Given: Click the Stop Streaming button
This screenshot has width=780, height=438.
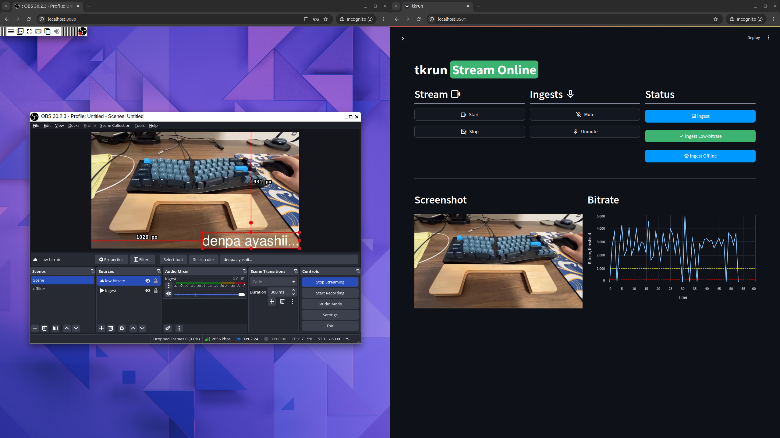Looking at the screenshot, I should (330, 282).
